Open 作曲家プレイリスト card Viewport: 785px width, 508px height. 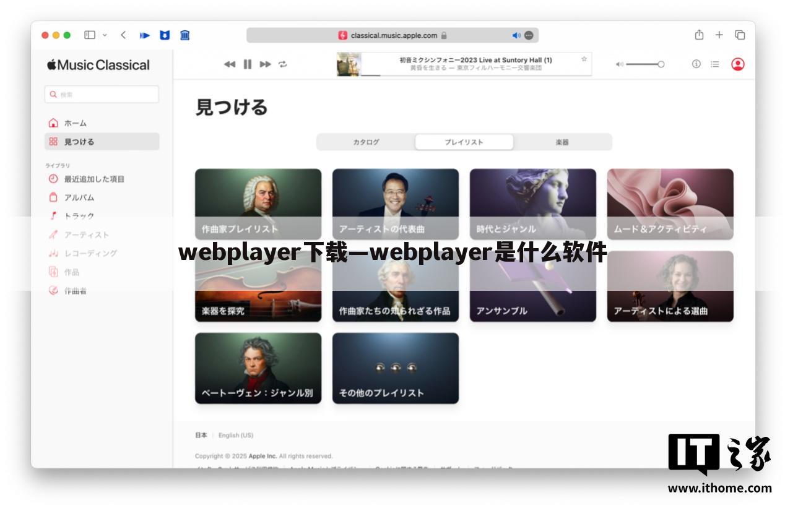click(x=258, y=204)
